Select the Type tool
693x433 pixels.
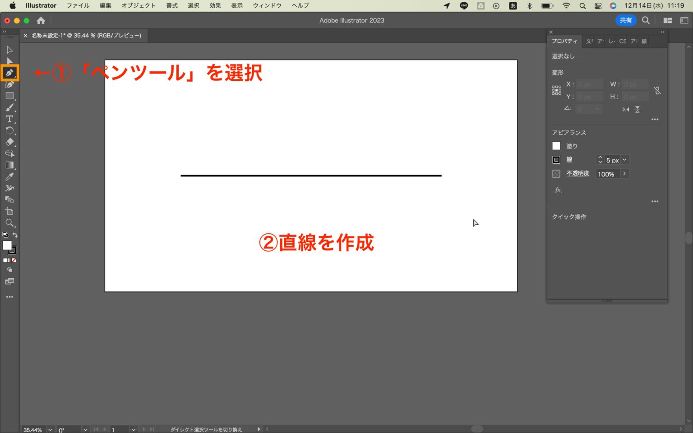9,119
